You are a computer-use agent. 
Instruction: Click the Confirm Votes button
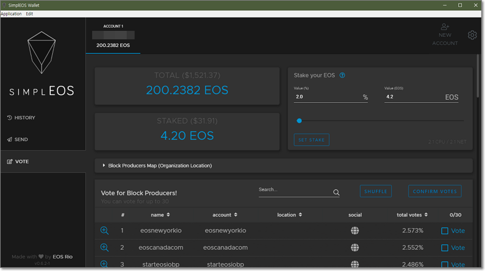point(435,191)
